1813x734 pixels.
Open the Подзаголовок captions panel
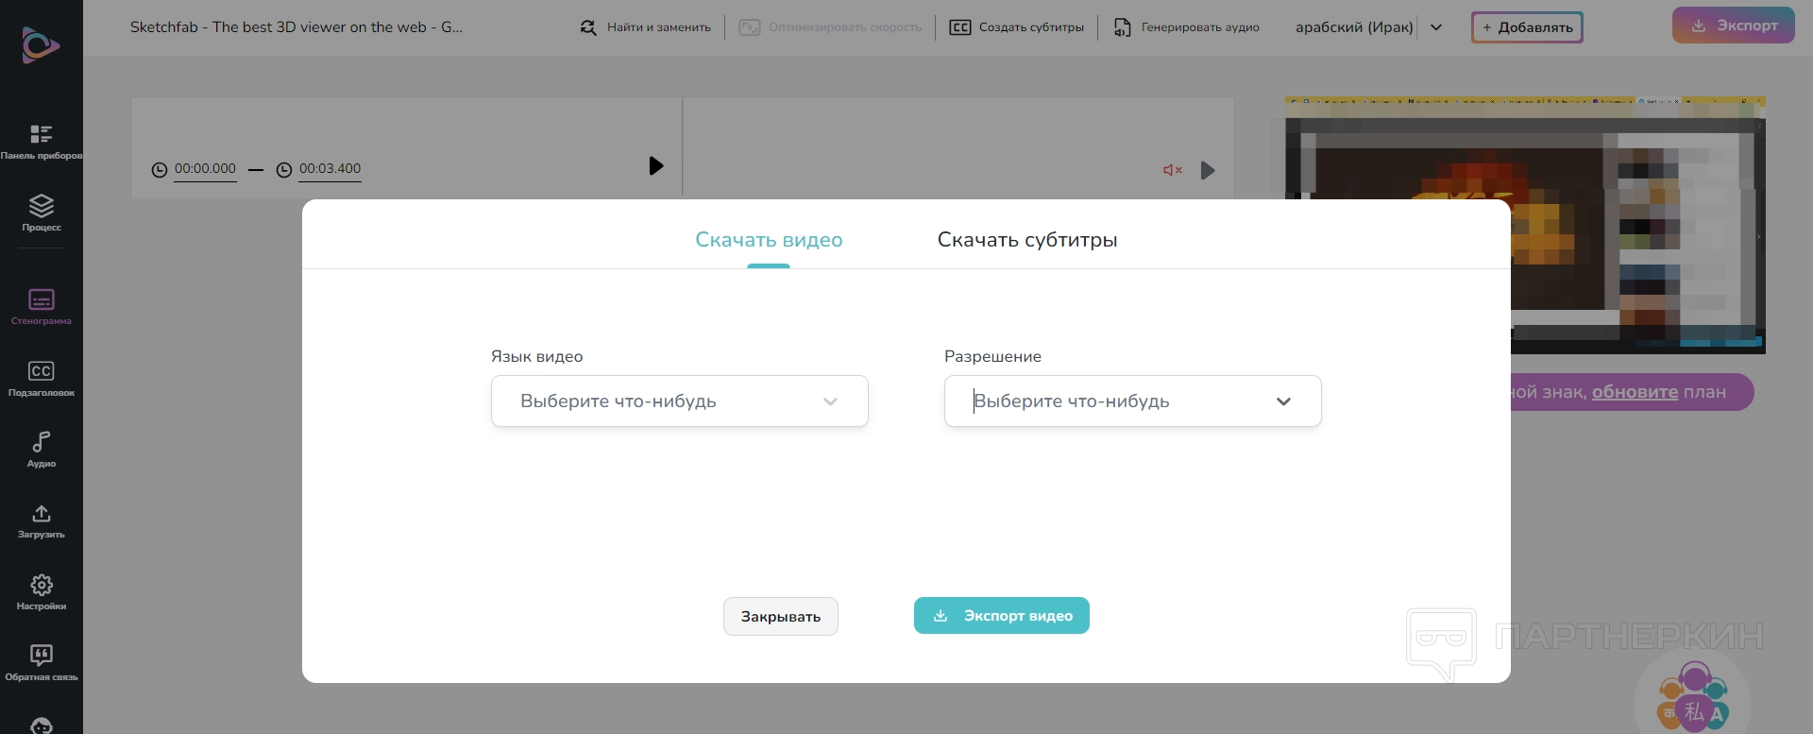coord(42,378)
